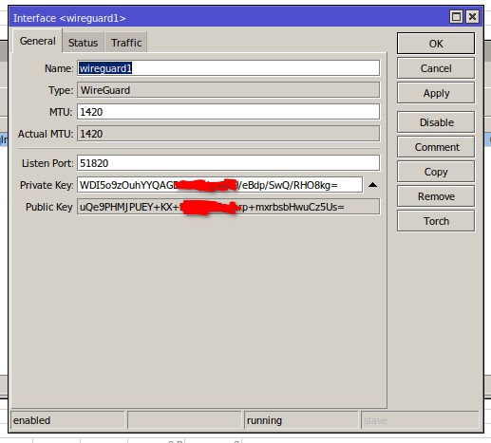Switch to the Status tab
The width and height of the screenshot is (491, 443).
pos(83,42)
